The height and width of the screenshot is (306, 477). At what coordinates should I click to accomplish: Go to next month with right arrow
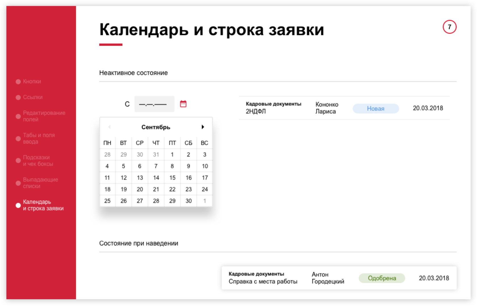[x=203, y=127]
